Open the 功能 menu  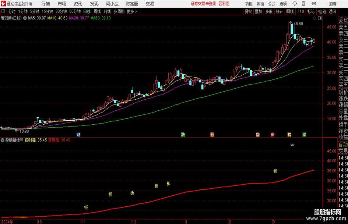coord(249,4)
